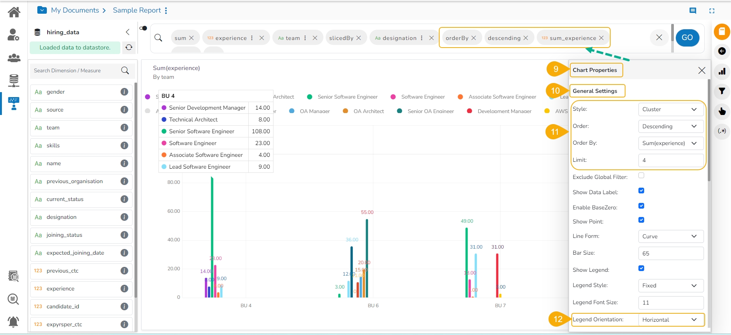Remove the descending query chip
Screen dimensions: 731x335
526,38
